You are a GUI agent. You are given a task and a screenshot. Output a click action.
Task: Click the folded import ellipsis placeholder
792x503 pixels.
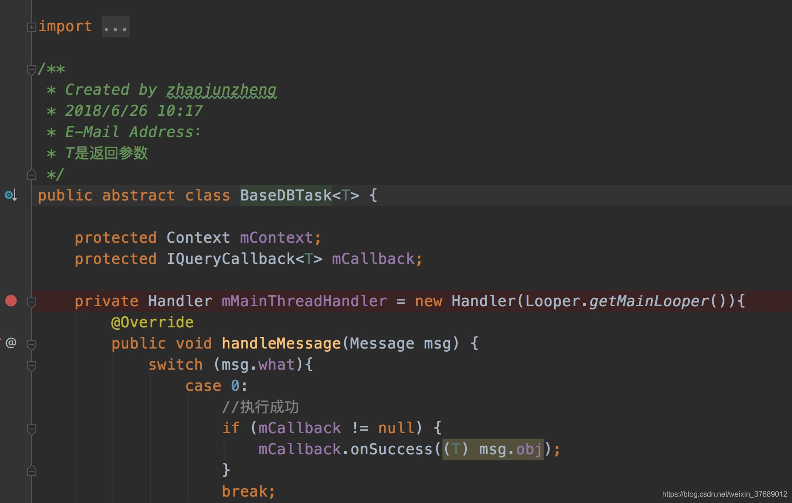(x=115, y=26)
